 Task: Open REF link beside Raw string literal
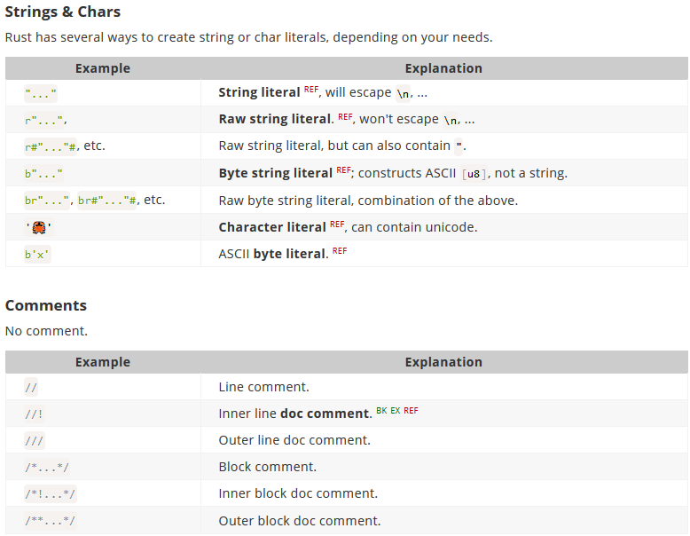tap(345, 117)
